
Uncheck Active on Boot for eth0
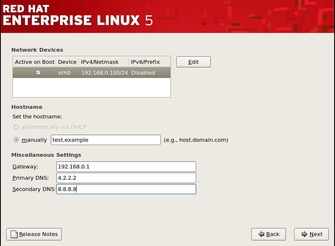point(38,72)
